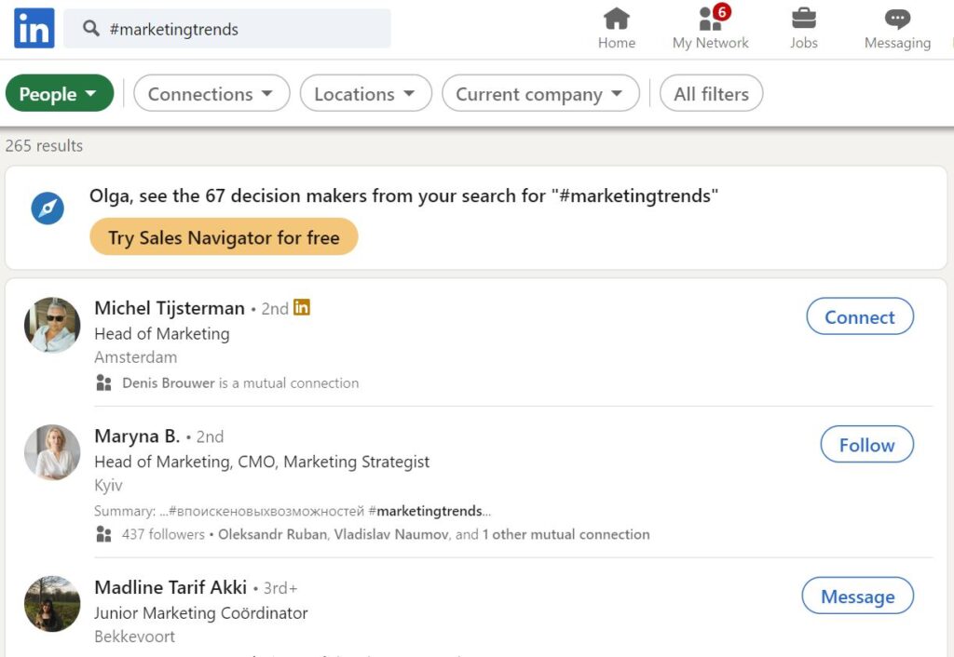Viewport: 954px width, 657px height.
Task: Click followers icon beside 437 followers
Action: click(104, 534)
